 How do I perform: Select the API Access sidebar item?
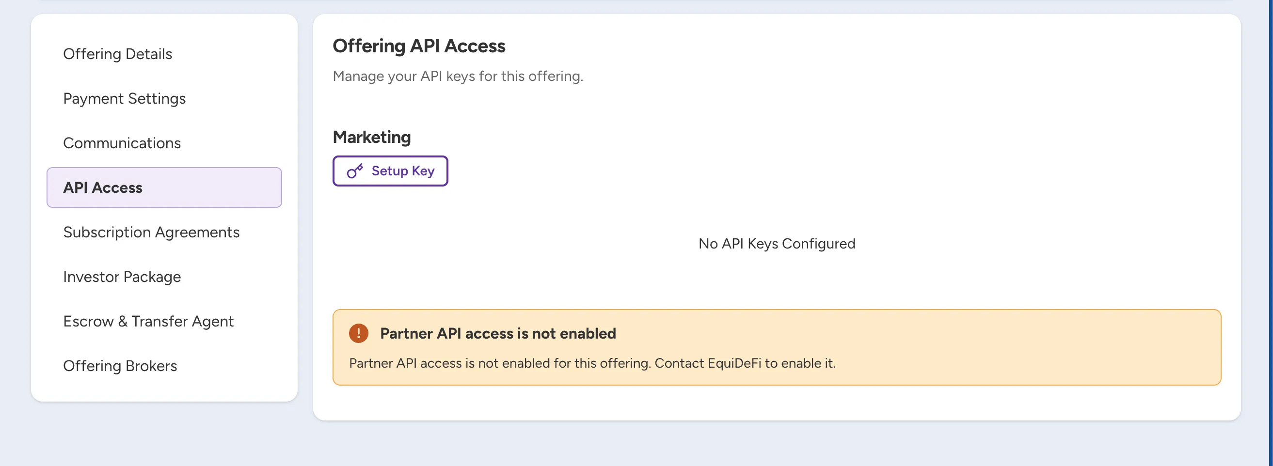tap(164, 187)
